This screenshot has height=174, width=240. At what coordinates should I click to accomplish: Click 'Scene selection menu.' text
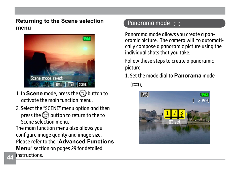click(45, 122)
